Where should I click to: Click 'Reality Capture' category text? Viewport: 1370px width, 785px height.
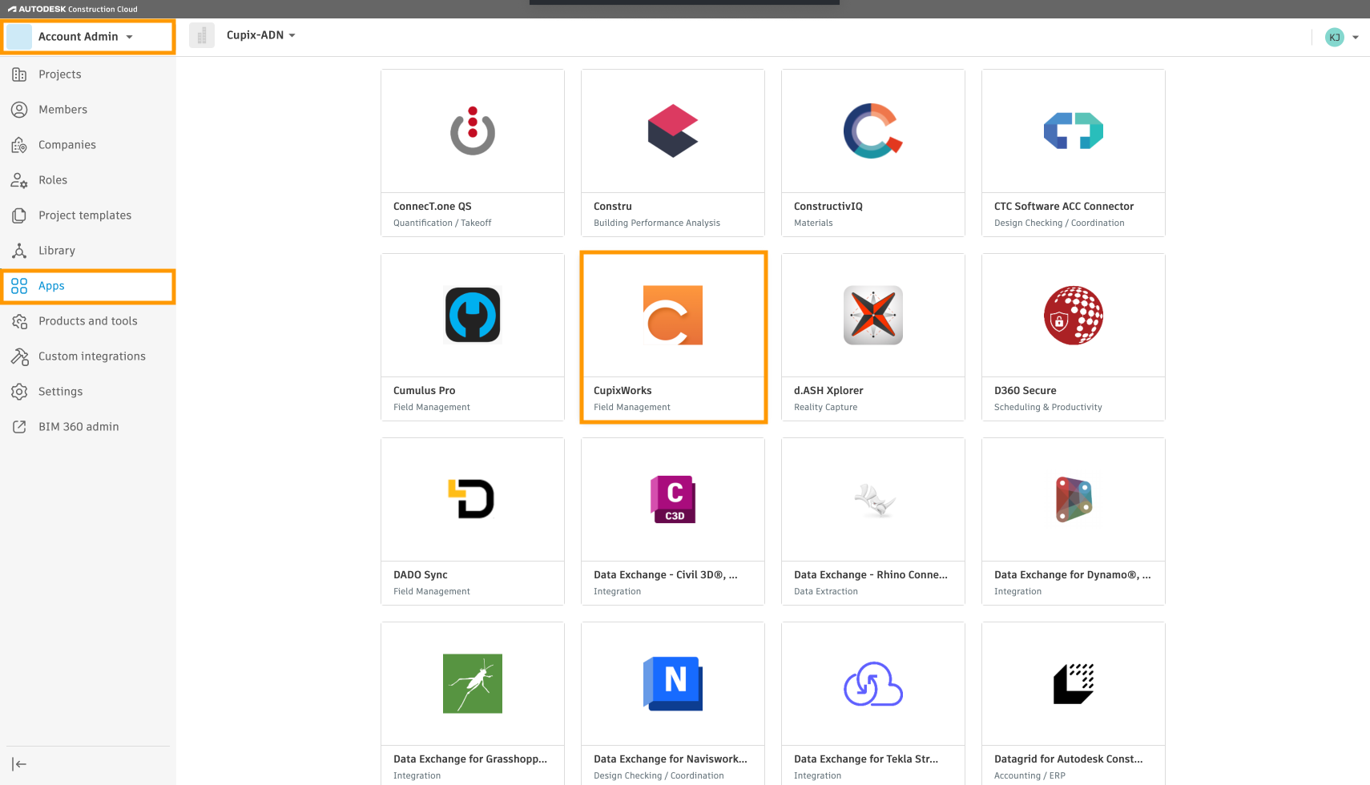825,408
